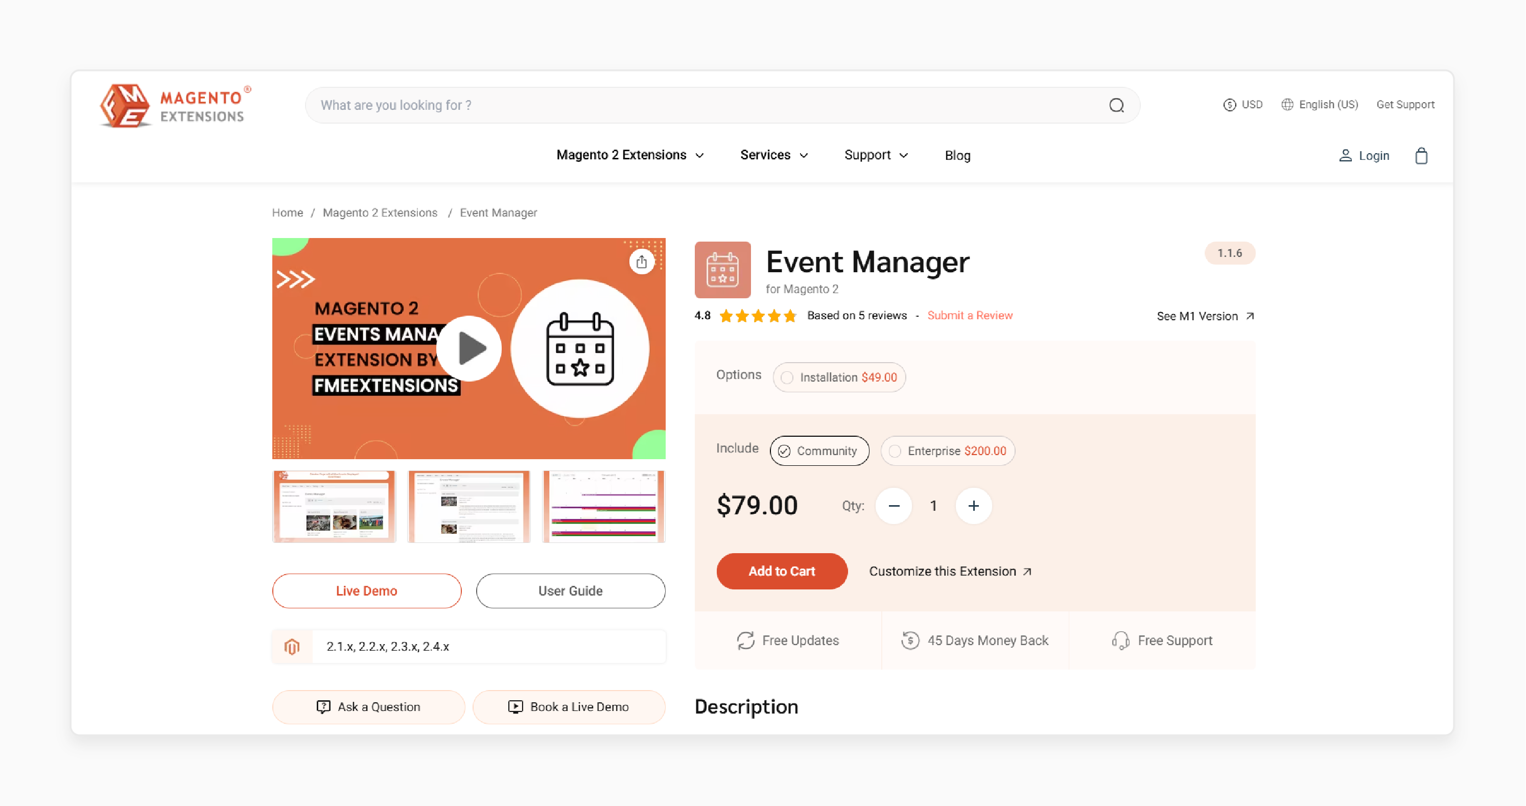1526x806 pixels.
Task: Click the Based on 5 reviews text
Action: [x=857, y=316]
